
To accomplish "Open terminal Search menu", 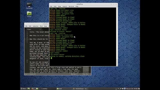I will click(65, 6).
